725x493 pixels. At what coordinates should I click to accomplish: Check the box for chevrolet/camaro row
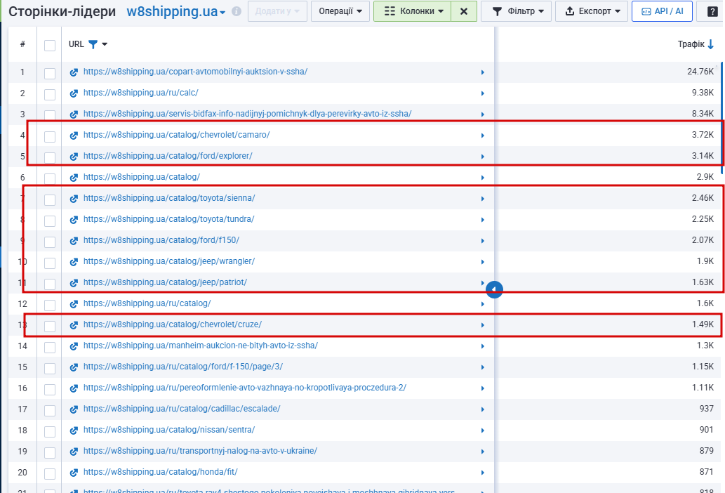point(50,136)
